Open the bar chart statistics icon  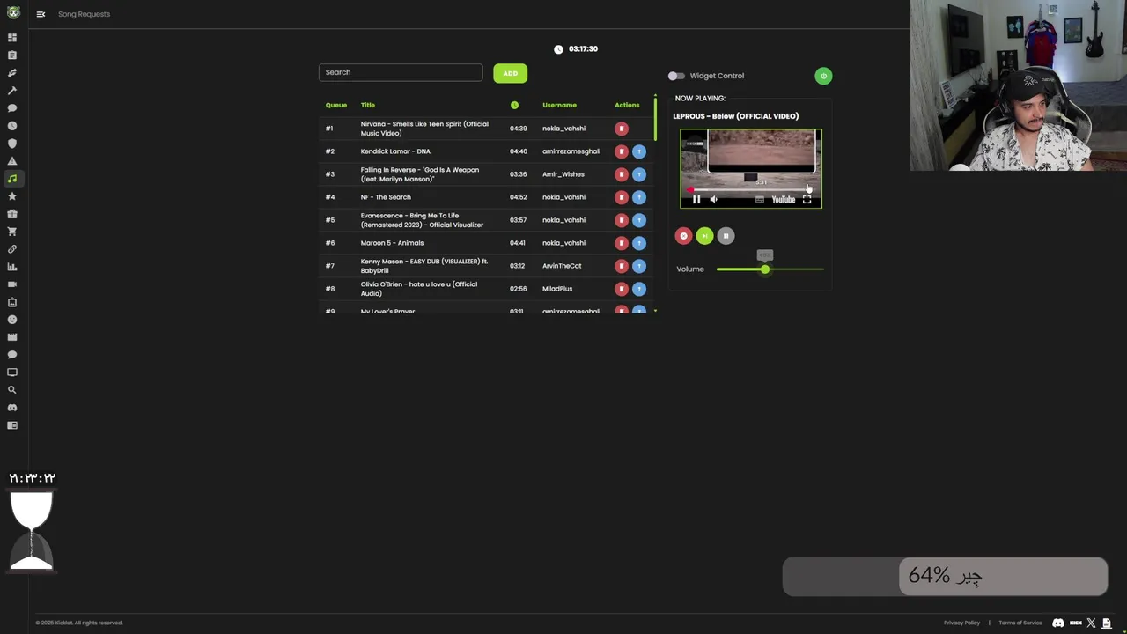(12, 267)
